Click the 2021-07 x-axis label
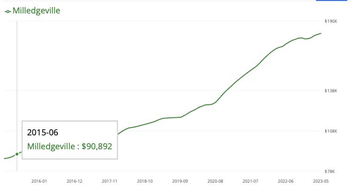 click(251, 181)
